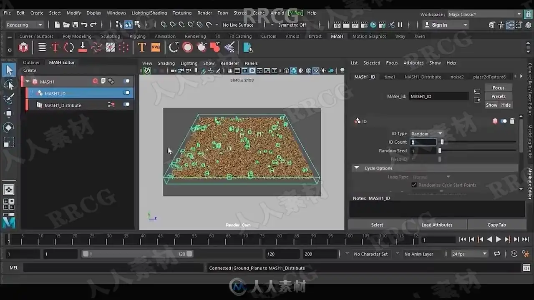Screen dimensions: 534x300
Task: Switch to the MASH1_Distribute attribute tab
Action: click(423, 77)
